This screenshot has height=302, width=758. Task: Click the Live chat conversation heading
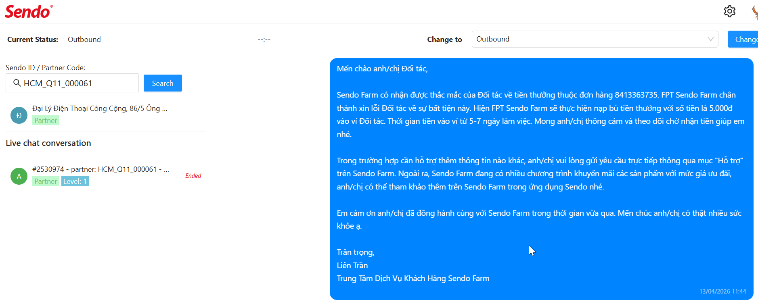[x=48, y=143]
